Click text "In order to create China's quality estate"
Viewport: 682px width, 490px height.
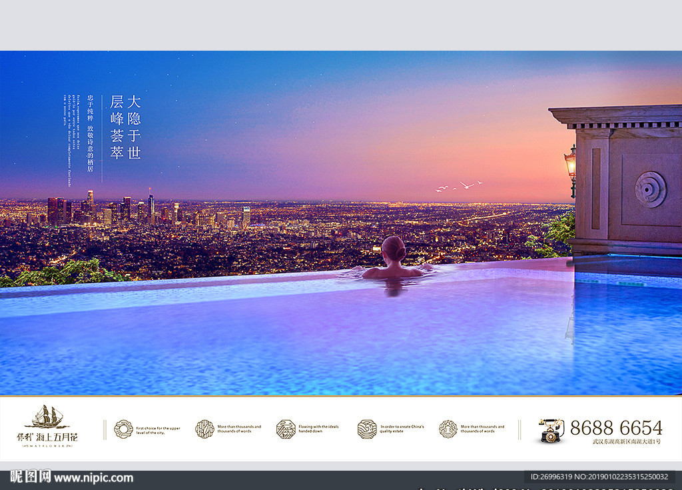click(402, 429)
